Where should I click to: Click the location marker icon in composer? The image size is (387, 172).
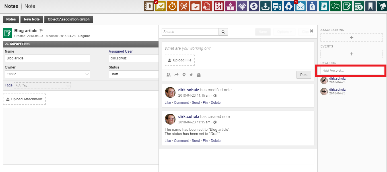point(184,75)
